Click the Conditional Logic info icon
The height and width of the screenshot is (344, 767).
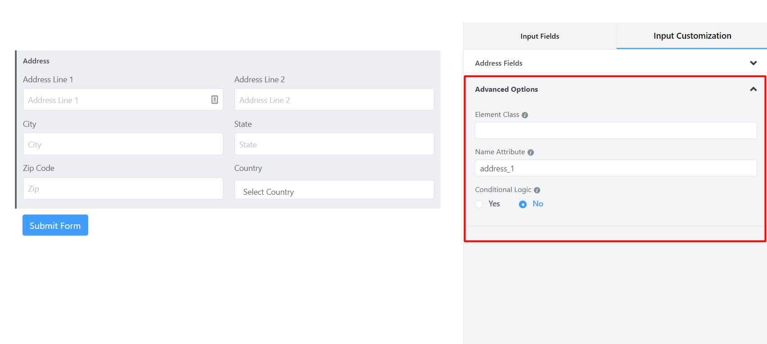[537, 190]
